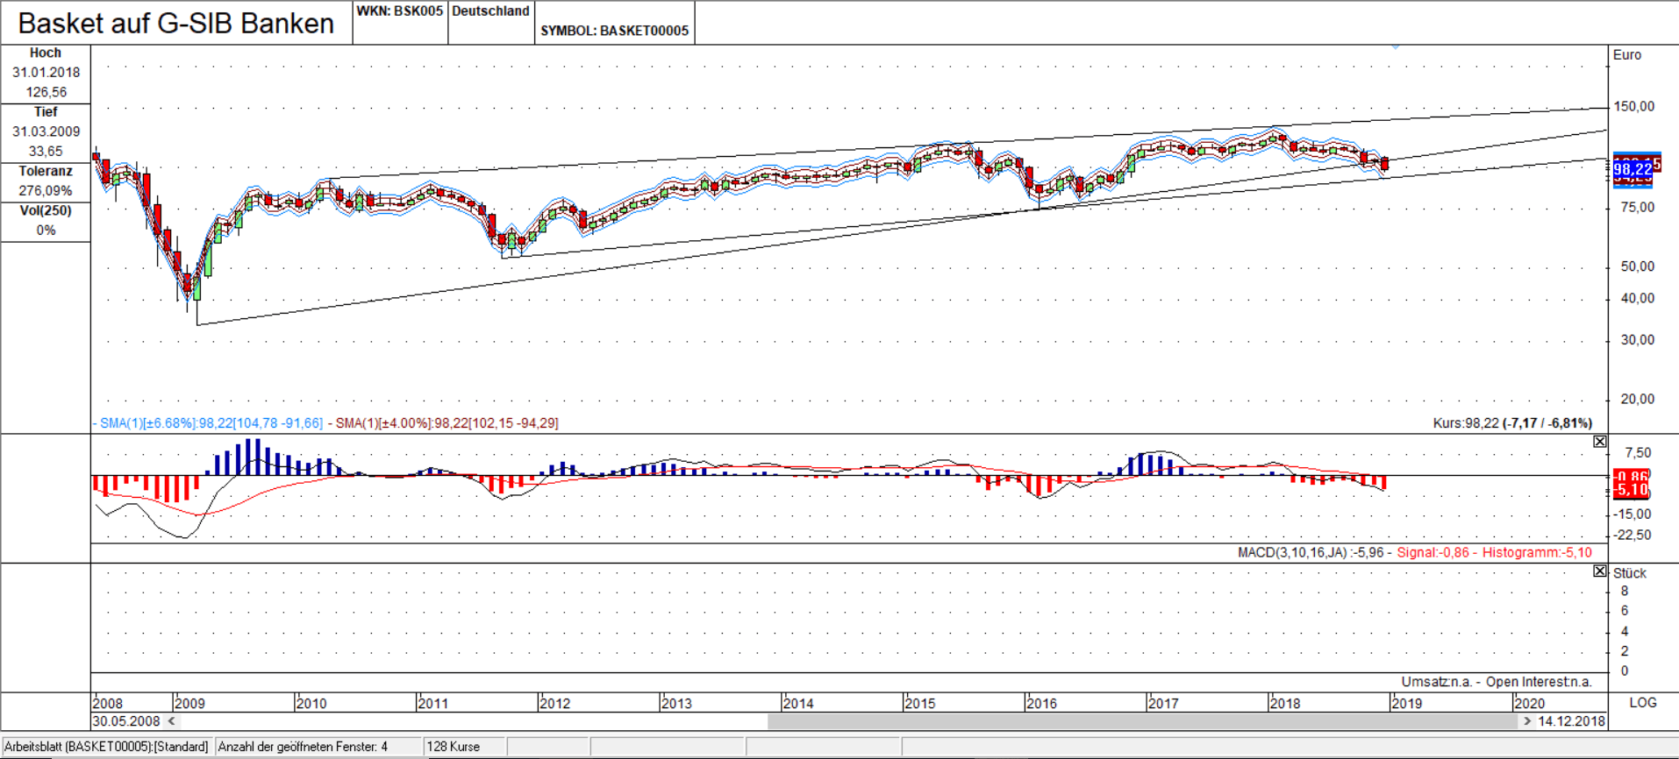The height and width of the screenshot is (759, 1679).
Task: Click the MACD histogram marker -5,10
Action: tap(1632, 490)
